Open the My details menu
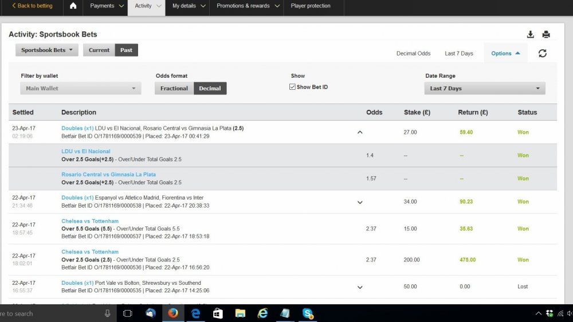573x322 pixels. point(187,6)
